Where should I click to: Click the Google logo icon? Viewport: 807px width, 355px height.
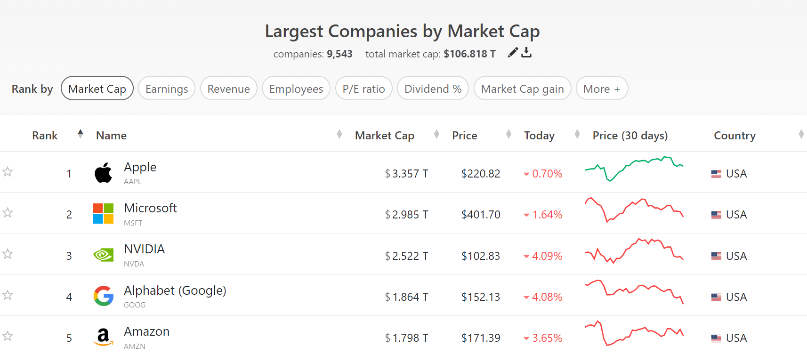(x=103, y=296)
